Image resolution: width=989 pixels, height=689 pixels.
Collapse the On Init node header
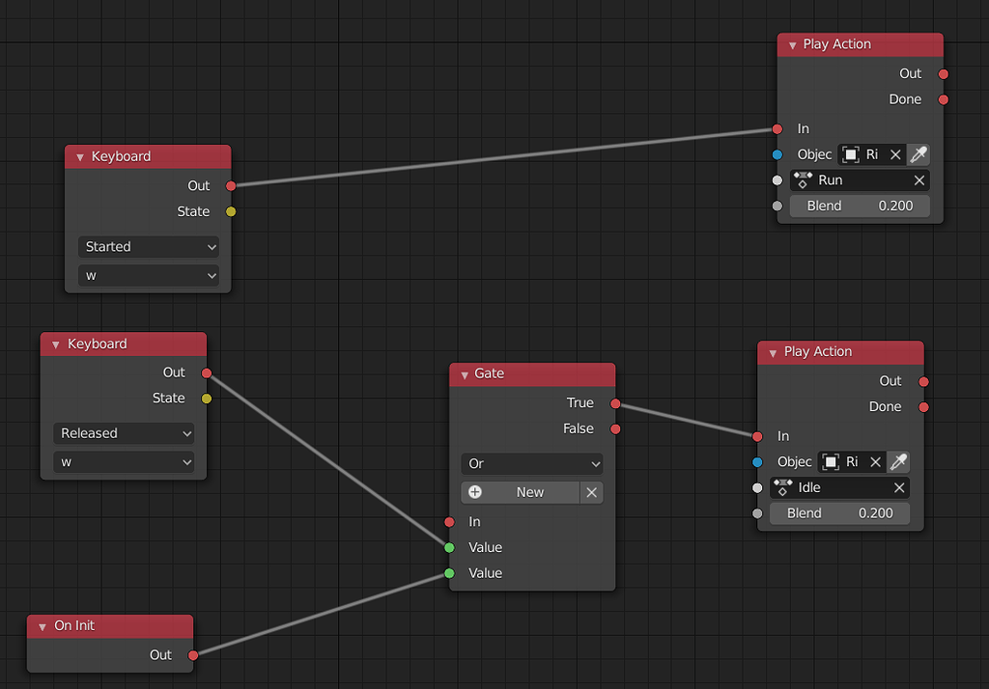(x=42, y=625)
